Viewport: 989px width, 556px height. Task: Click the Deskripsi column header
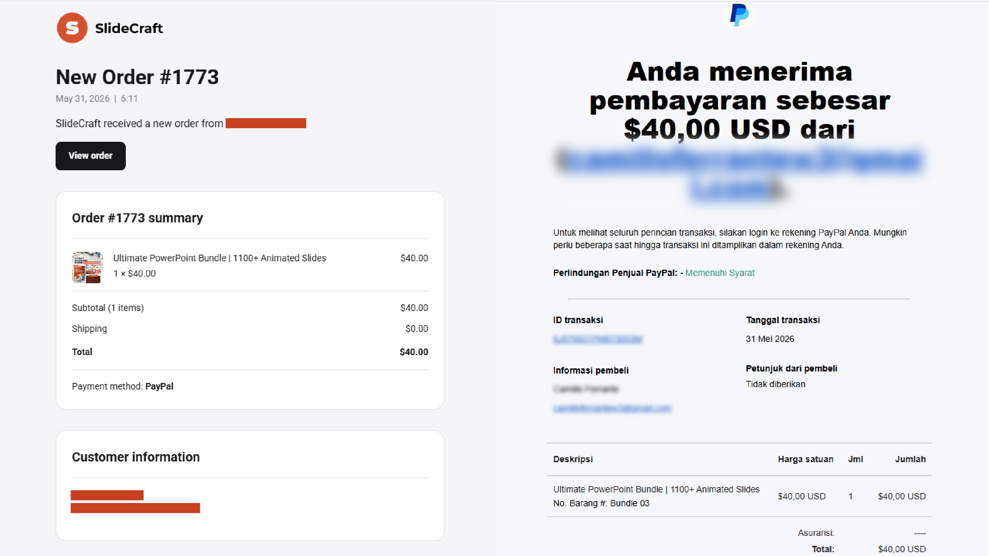coord(573,459)
